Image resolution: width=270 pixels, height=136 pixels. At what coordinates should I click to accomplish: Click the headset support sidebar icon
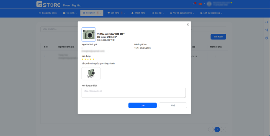click(267, 22)
